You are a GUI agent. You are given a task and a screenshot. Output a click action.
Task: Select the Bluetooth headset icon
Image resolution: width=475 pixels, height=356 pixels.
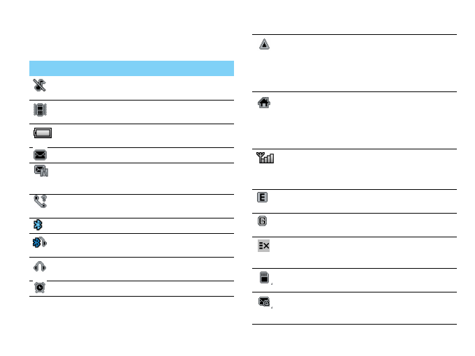(x=39, y=243)
